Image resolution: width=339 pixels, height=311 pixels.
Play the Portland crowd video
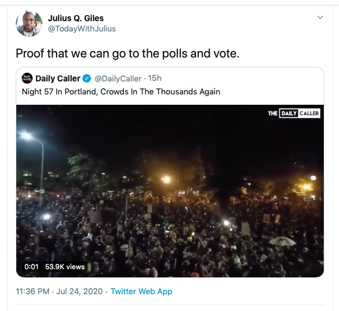point(170,190)
